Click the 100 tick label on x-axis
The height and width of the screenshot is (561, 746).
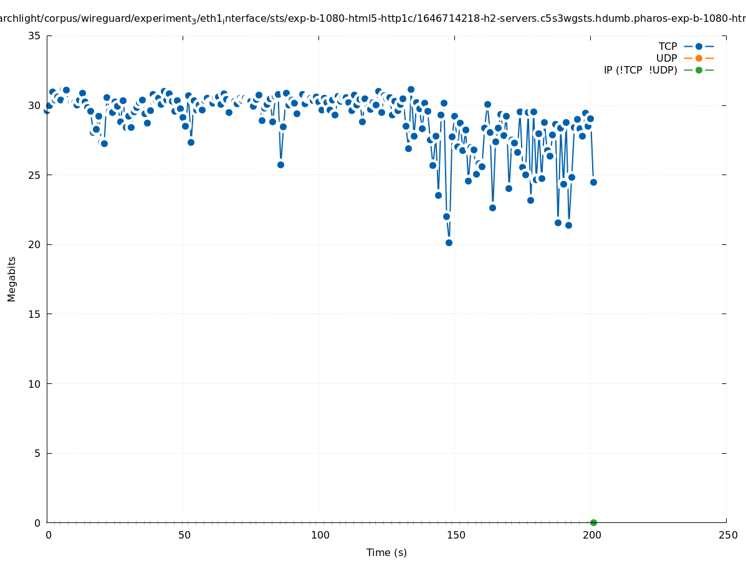pyautogui.click(x=320, y=535)
